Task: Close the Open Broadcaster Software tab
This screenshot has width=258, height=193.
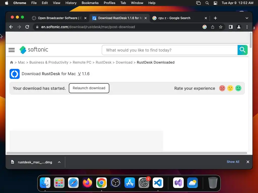Action: click(85, 18)
